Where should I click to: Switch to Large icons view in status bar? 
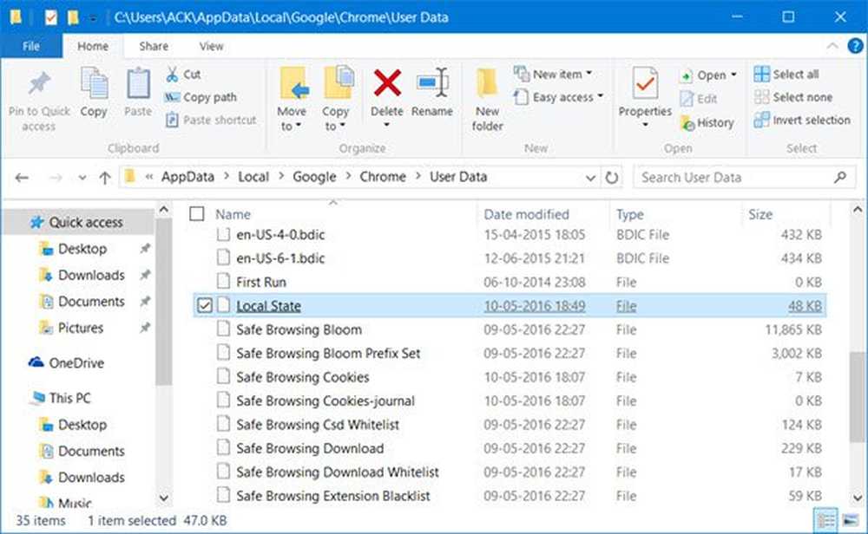pos(851,520)
